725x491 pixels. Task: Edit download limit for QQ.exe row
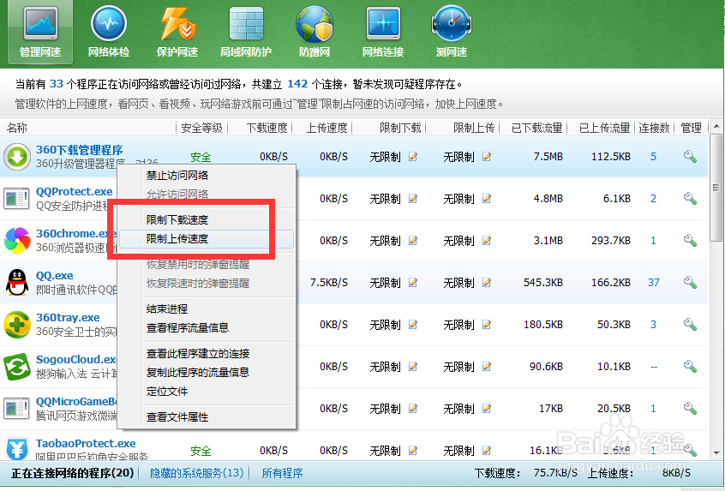point(413,283)
